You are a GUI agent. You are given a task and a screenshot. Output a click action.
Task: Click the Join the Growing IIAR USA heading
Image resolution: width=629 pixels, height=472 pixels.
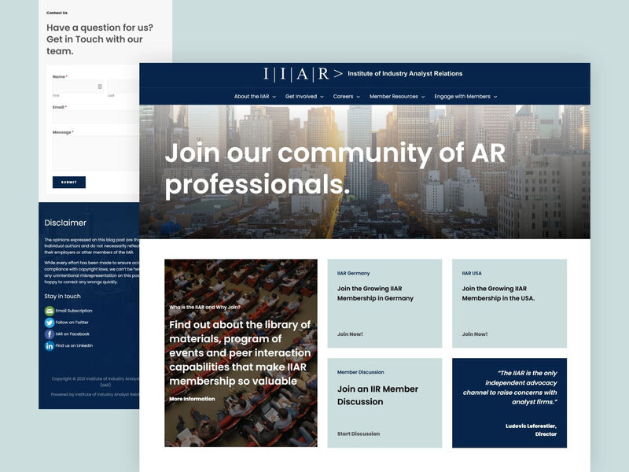(498, 293)
